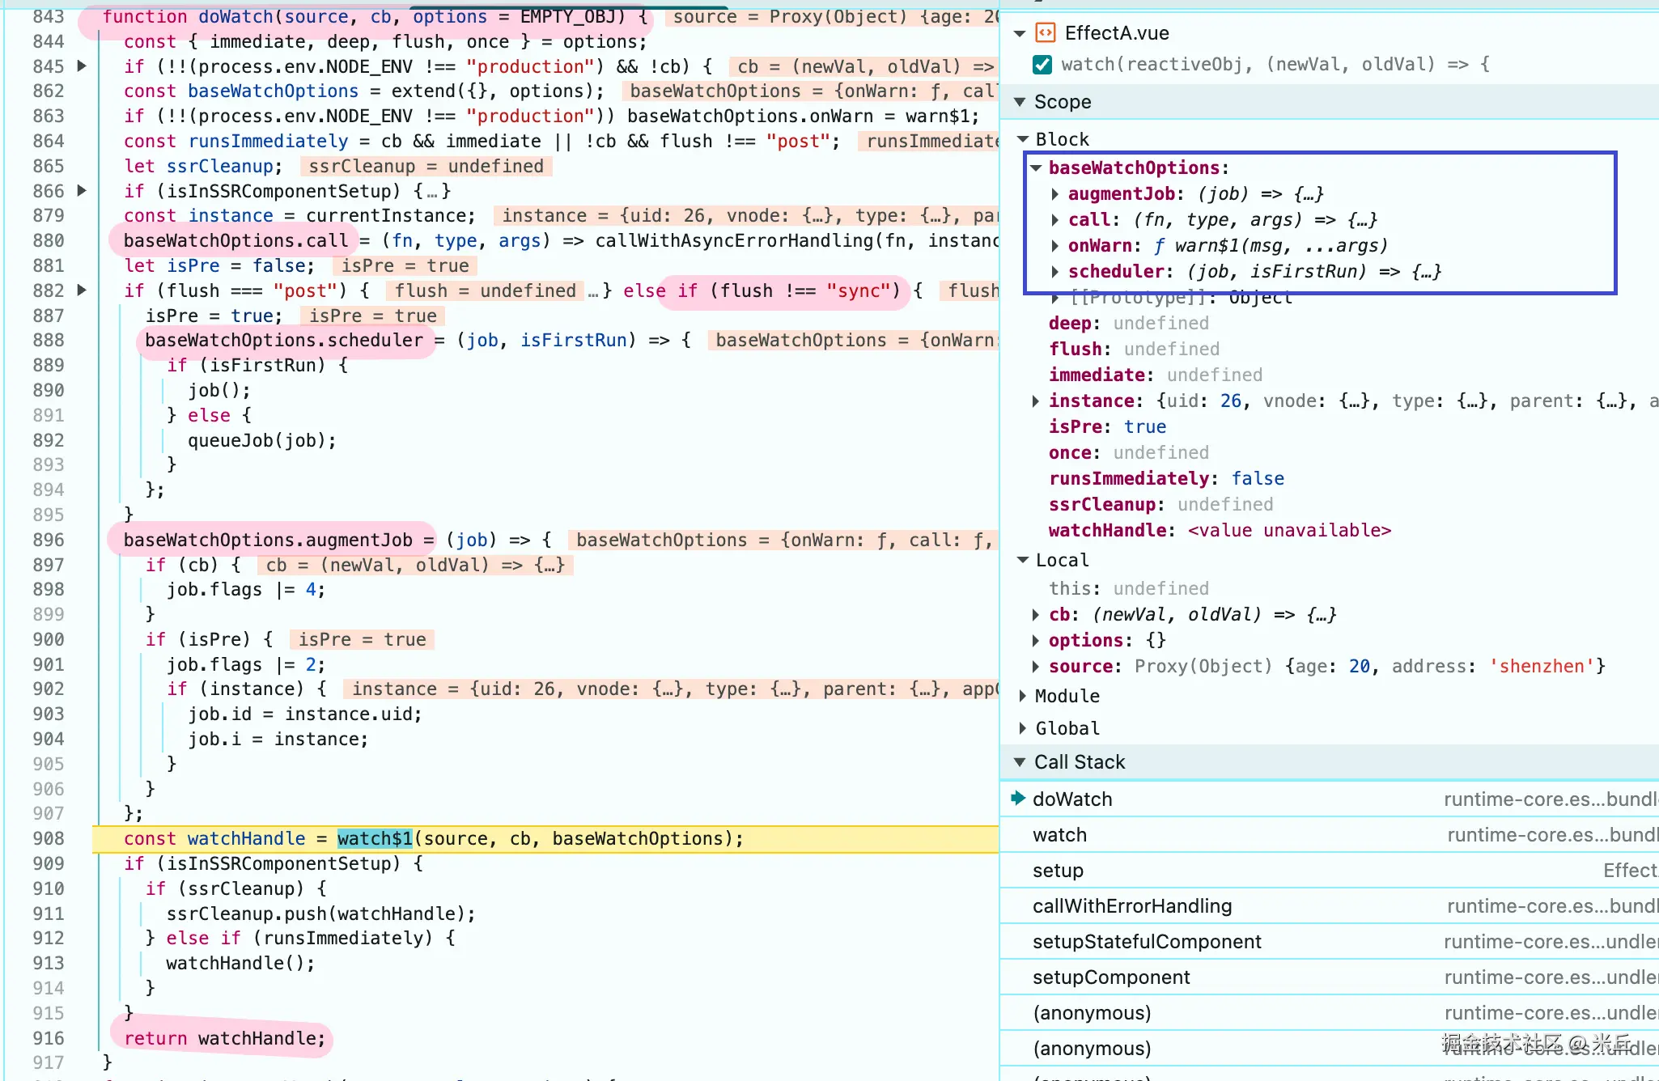The width and height of the screenshot is (1659, 1081).
Task: Click 'queueJob(job);' on line 892
Action: point(262,440)
